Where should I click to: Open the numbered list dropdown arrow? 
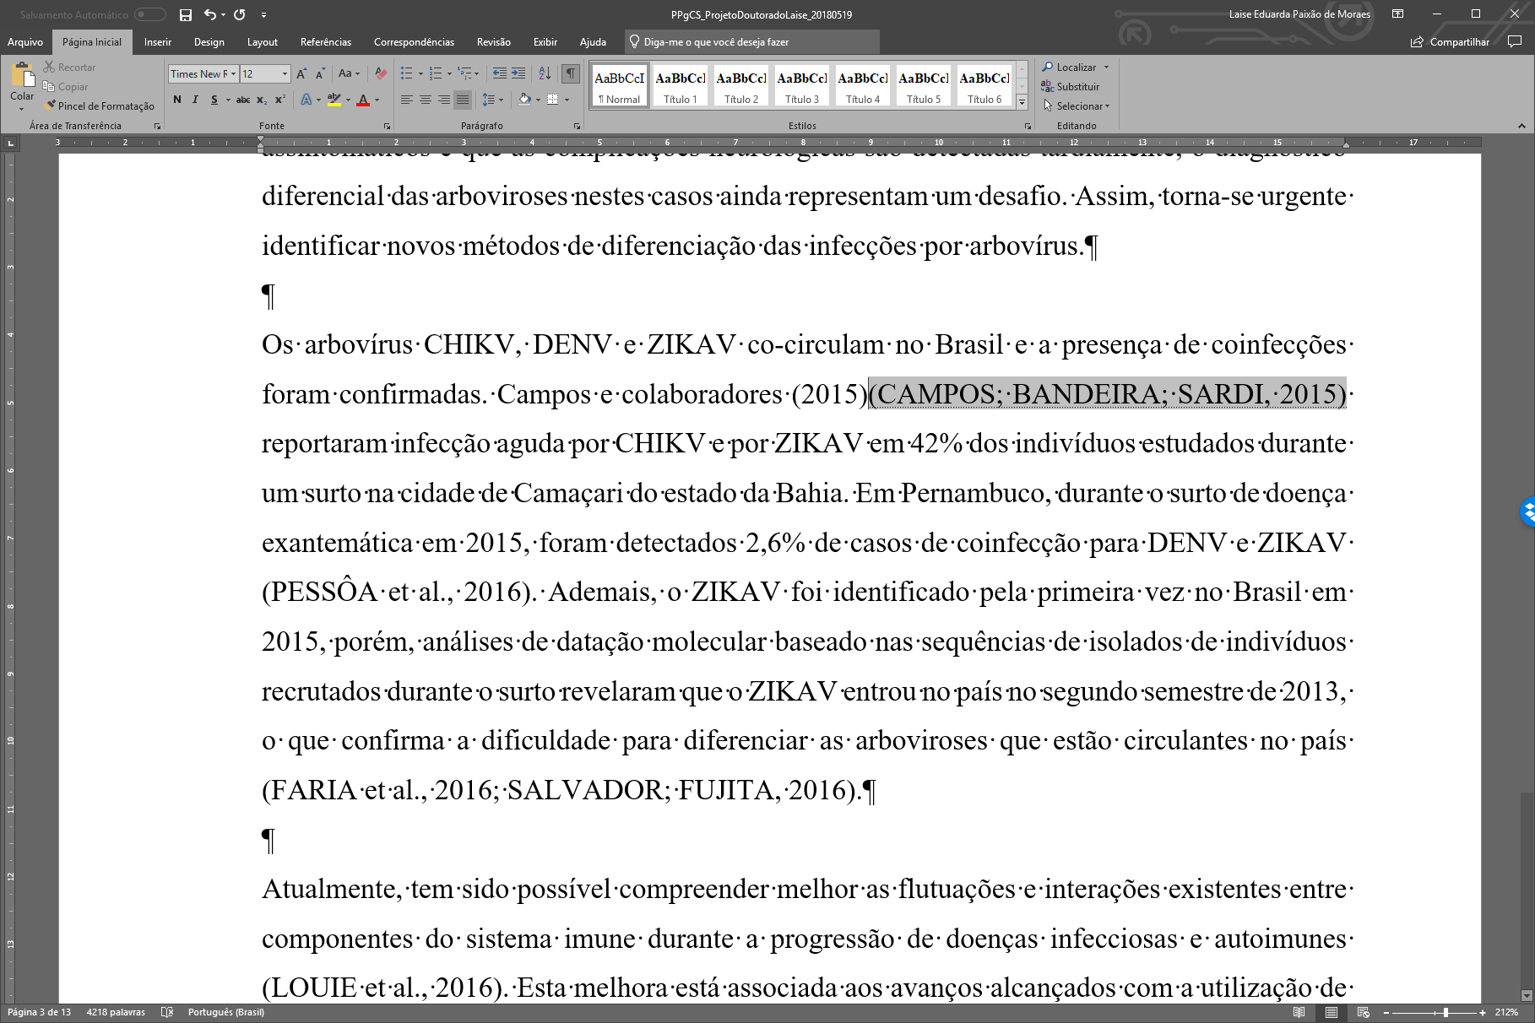pos(448,74)
